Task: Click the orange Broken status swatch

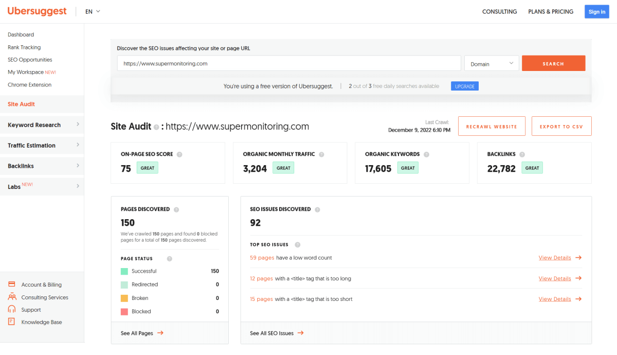Action: pos(124,298)
